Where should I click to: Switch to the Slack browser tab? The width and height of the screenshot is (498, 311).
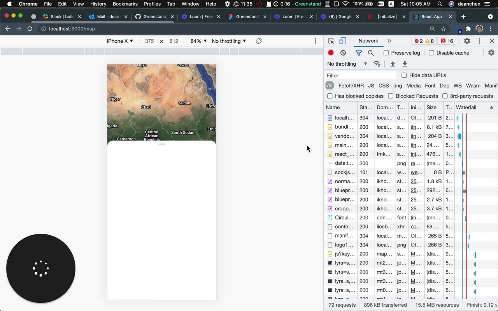click(62, 17)
